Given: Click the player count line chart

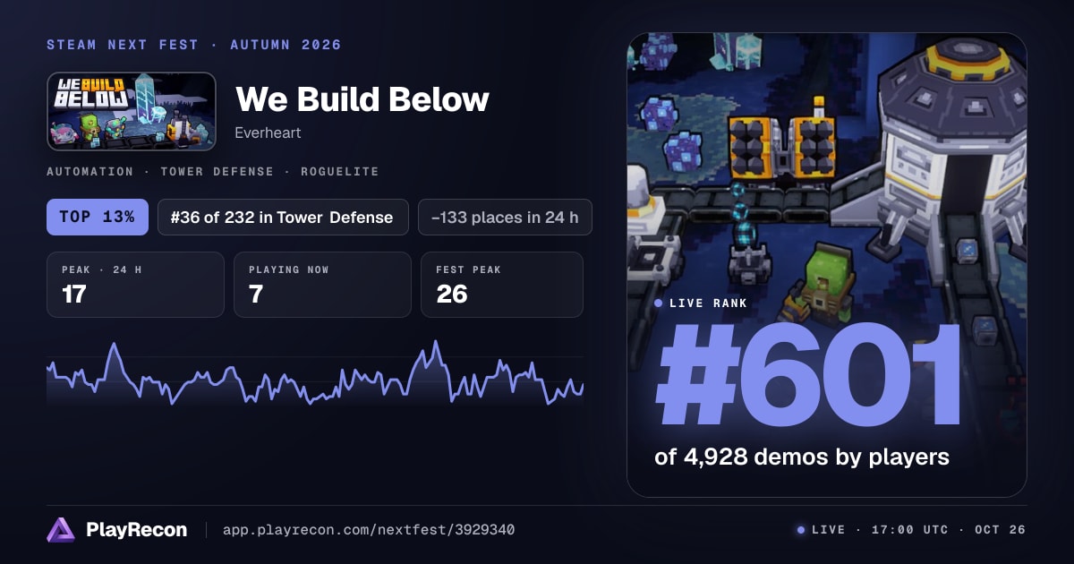Looking at the screenshot, I should pos(315,374).
